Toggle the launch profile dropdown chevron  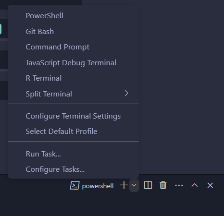coord(134,185)
